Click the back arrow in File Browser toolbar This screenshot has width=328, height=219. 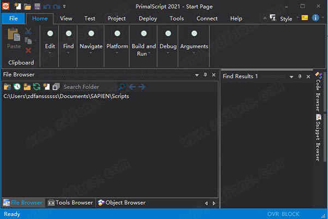pyautogui.click(x=132, y=86)
